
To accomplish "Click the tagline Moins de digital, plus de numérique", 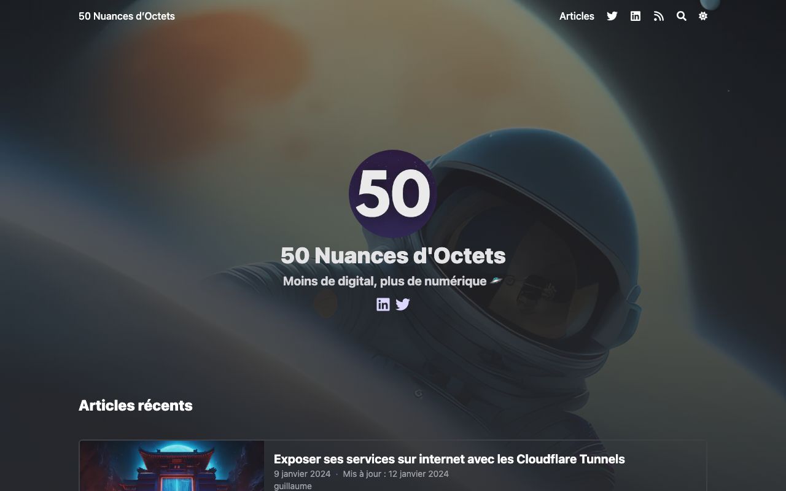I will pos(385,281).
